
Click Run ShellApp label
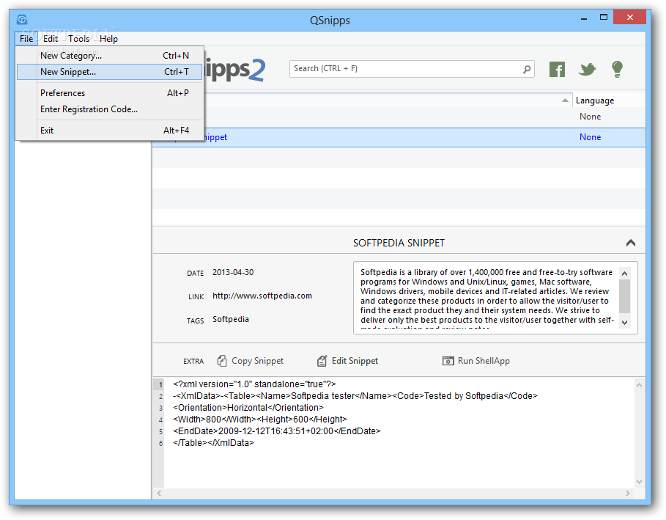(484, 361)
